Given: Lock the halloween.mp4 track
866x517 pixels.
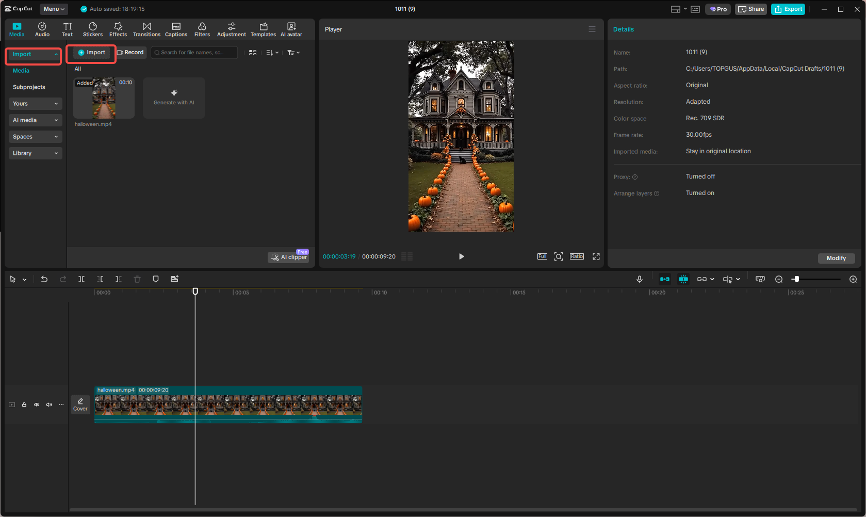Looking at the screenshot, I should pyautogui.click(x=24, y=405).
